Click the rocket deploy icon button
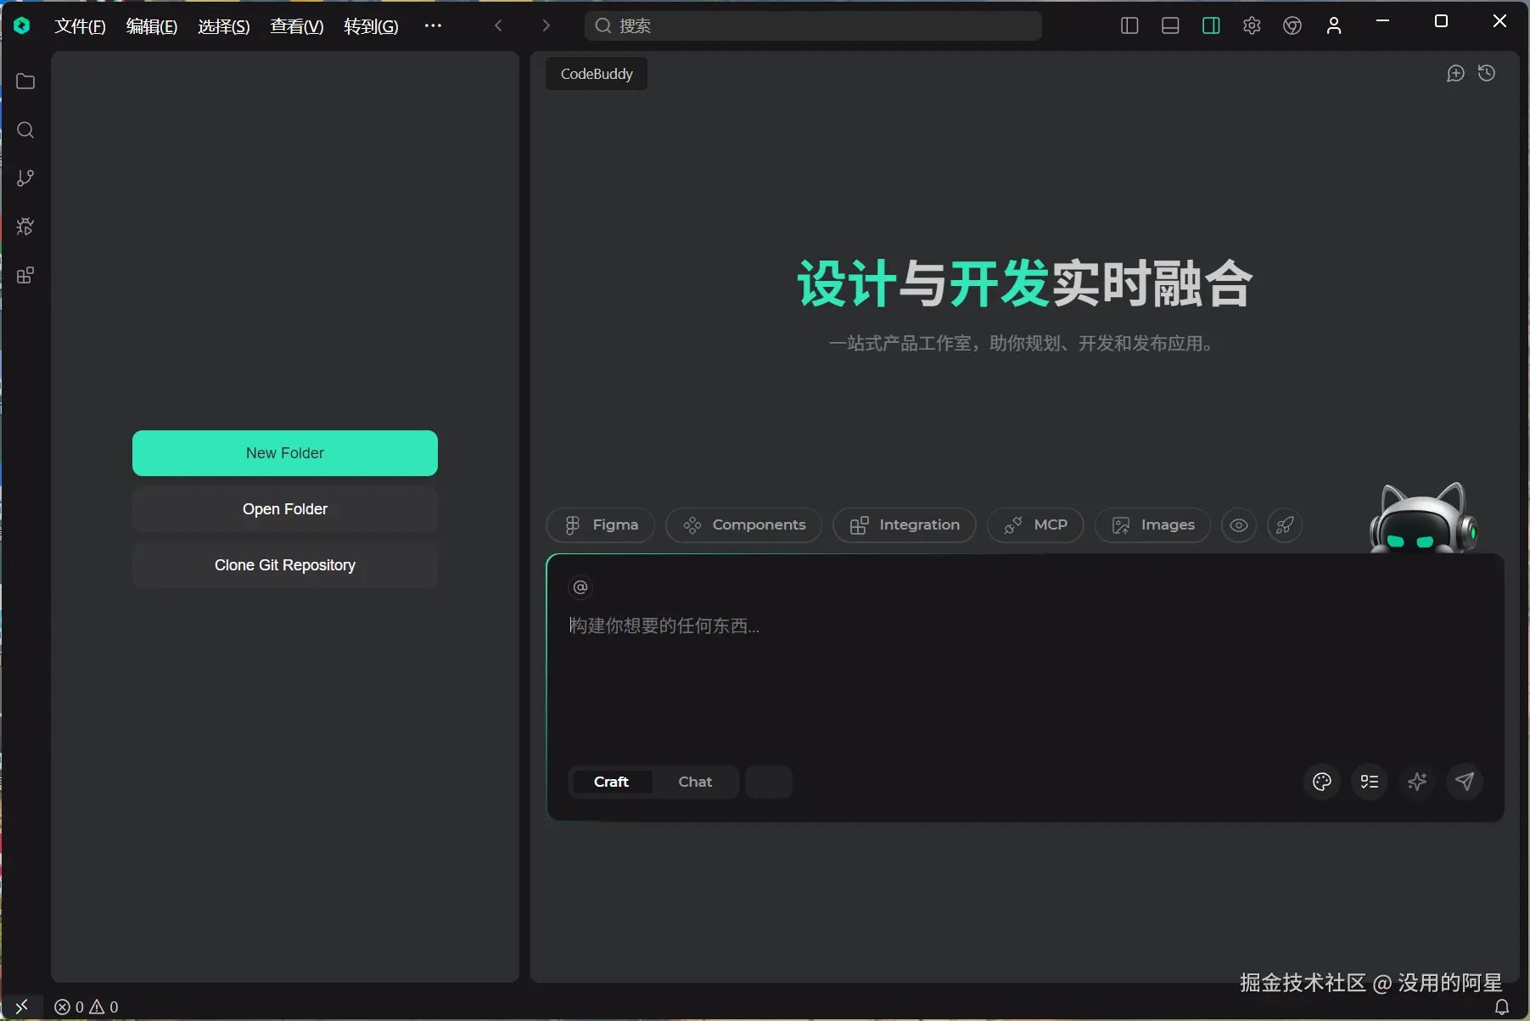The height and width of the screenshot is (1021, 1530). point(1285,525)
